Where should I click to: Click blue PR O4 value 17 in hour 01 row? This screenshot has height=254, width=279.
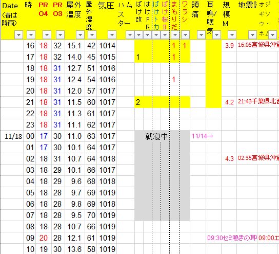pos(44,148)
